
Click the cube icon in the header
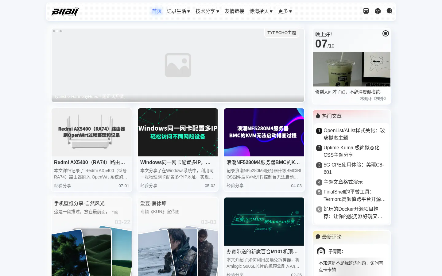coord(378,11)
